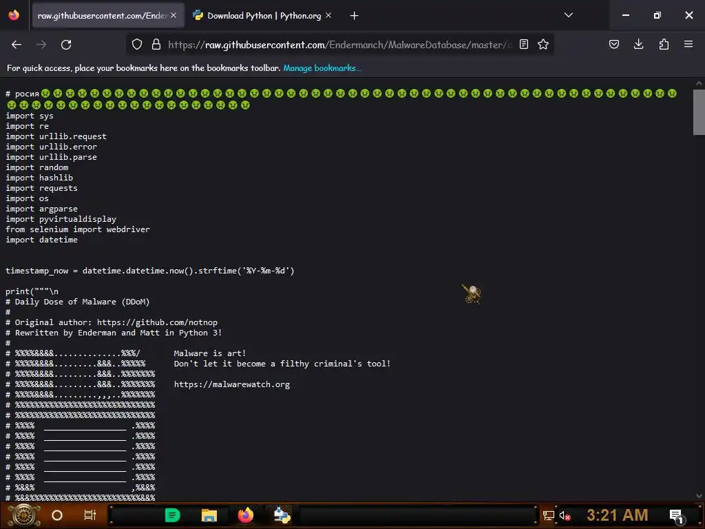The width and height of the screenshot is (705, 529).
Task: Expand the list all tabs dropdown
Action: click(568, 15)
